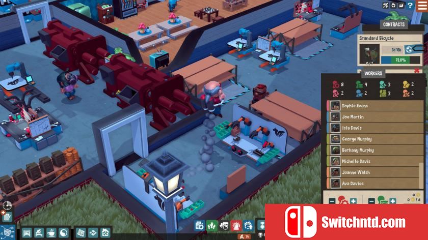The image size is (428, 240).
Task: Select worker George Murphy
Action: pyautogui.click(x=375, y=139)
